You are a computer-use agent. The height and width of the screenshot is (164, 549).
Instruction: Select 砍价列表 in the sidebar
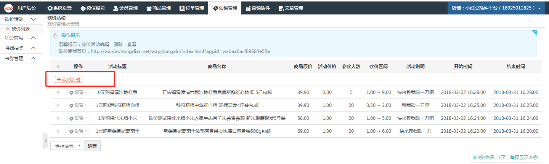(x=21, y=29)
